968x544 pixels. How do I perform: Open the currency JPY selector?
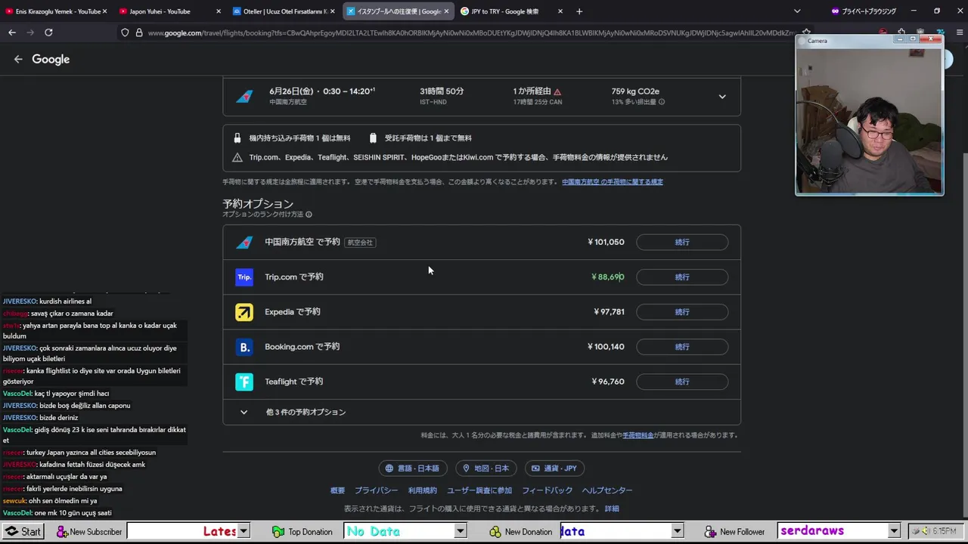(554, 468)
